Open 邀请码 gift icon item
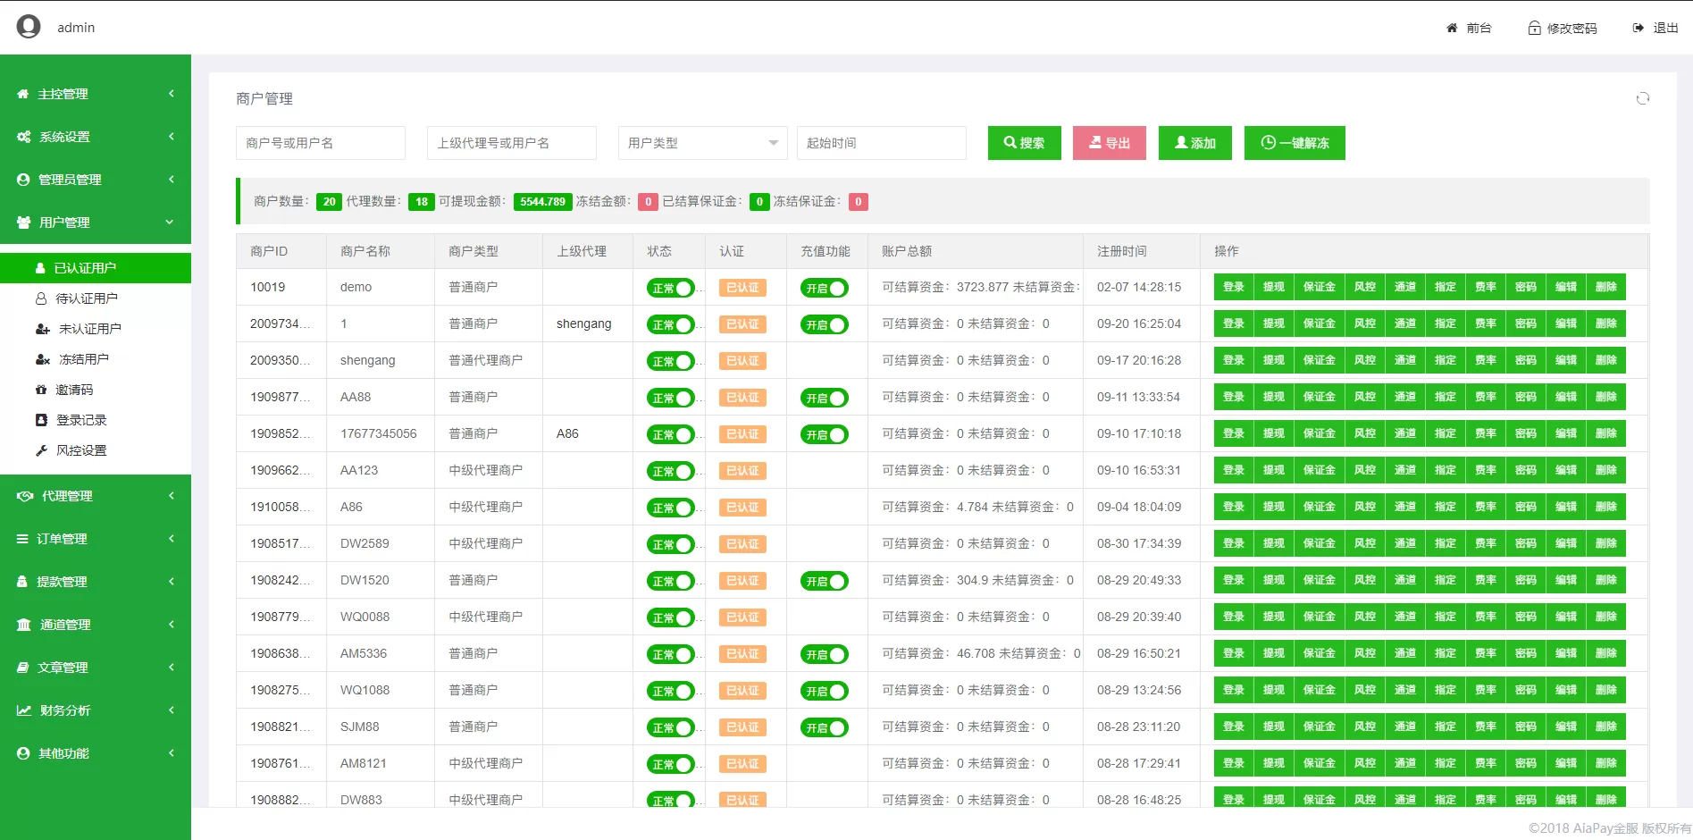The image size is (1693, 840). tap(41, 390)
